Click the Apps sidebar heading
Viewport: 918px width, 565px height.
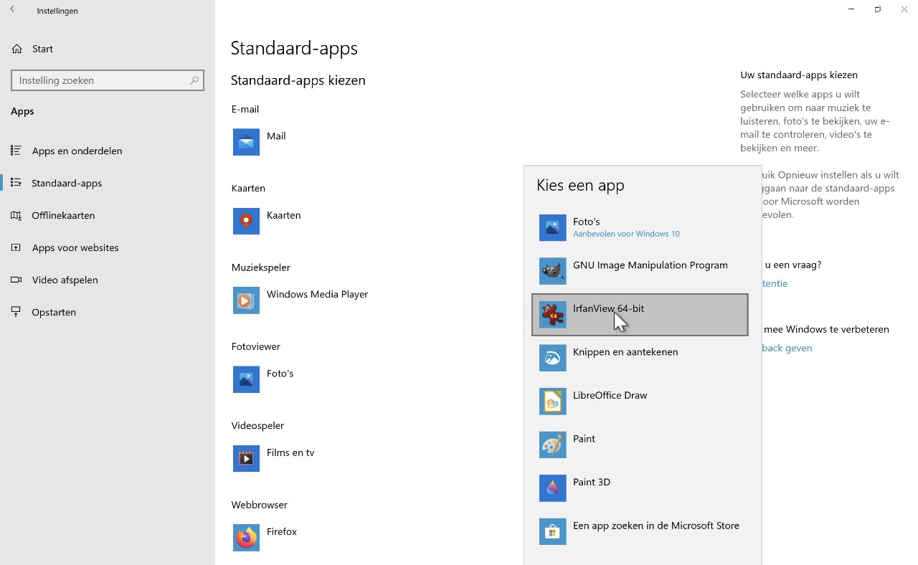point(22,111)
